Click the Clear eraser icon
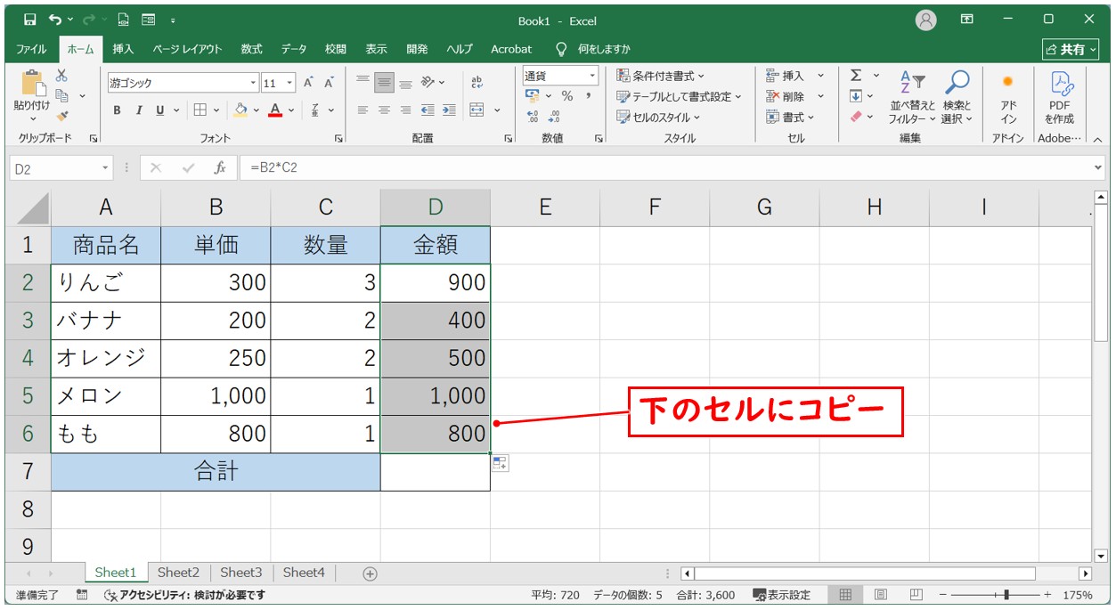Screen dimensions: 1116x610 856,117
